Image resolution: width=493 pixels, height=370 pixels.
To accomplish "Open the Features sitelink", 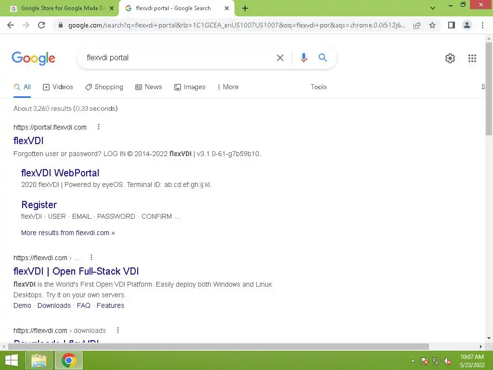I will click(110, 305).
